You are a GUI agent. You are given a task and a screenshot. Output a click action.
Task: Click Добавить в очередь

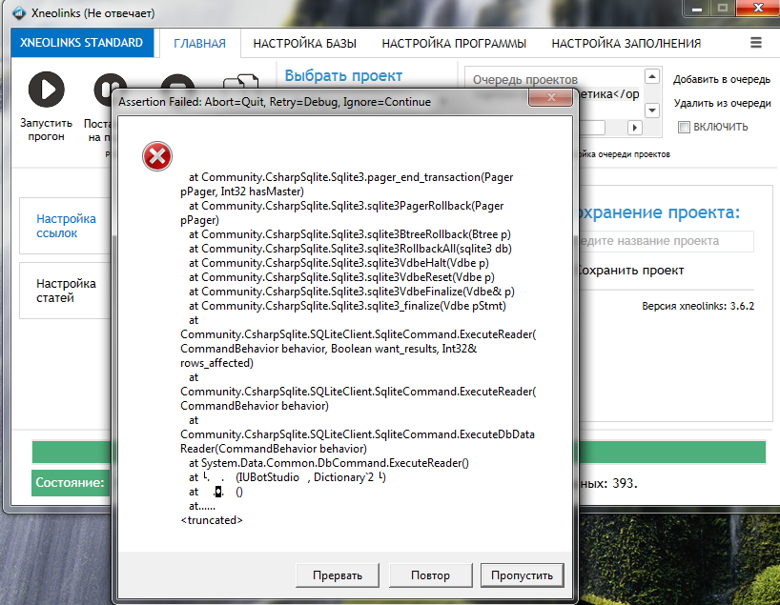(721, 79)
